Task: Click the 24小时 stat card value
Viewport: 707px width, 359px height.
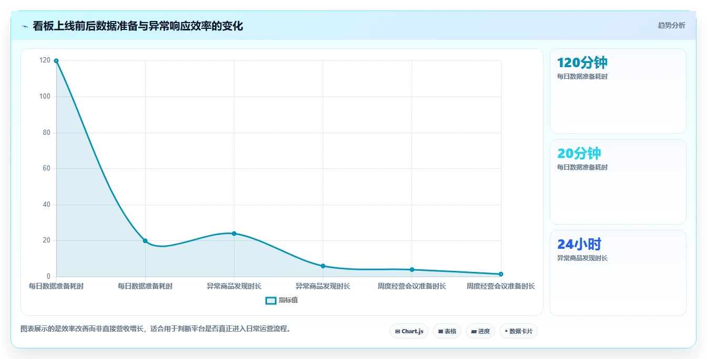Action: [x=579, y=245]
